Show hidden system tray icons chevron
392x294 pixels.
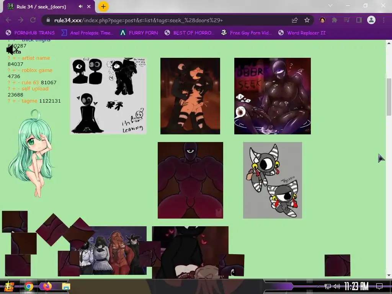(x=318, y=286)
